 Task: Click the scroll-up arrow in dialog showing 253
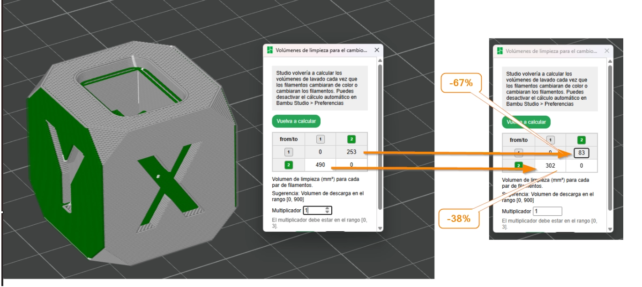tap(379, 61)
